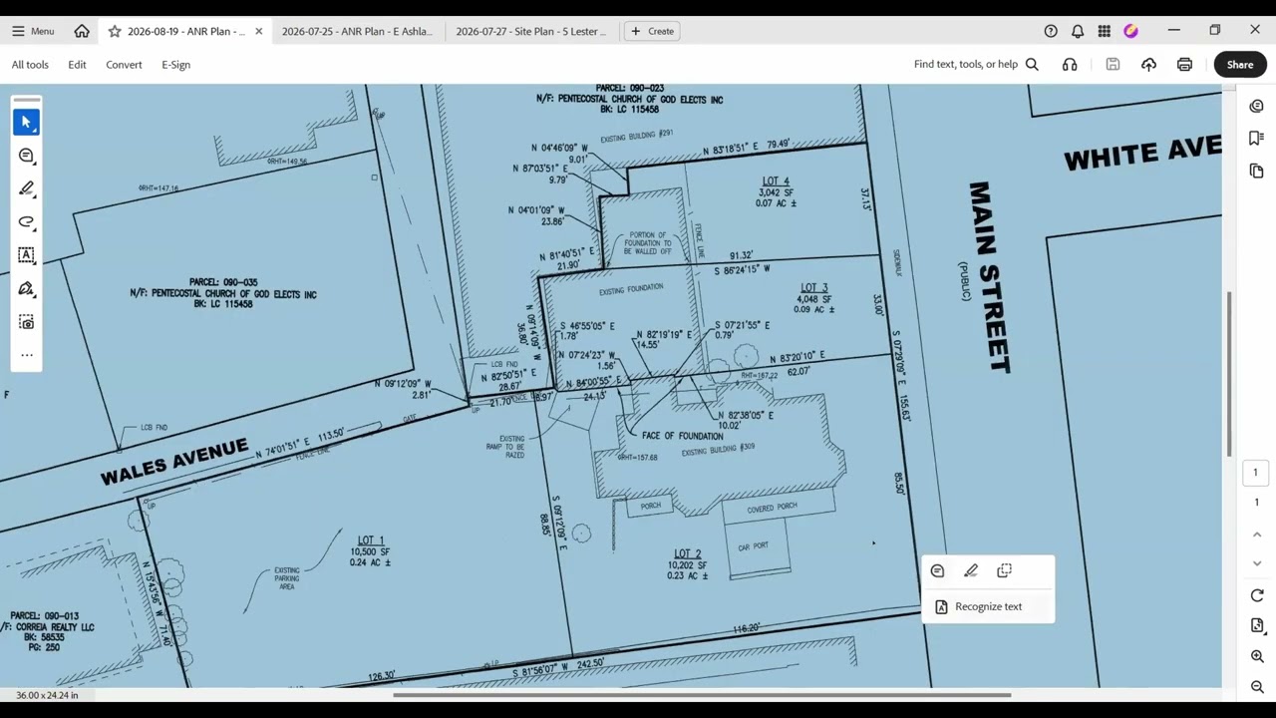Screen dimensions: 1276x718
Task: Click the WALES AVENUE label on plan
Action: (x=174, y=462)
